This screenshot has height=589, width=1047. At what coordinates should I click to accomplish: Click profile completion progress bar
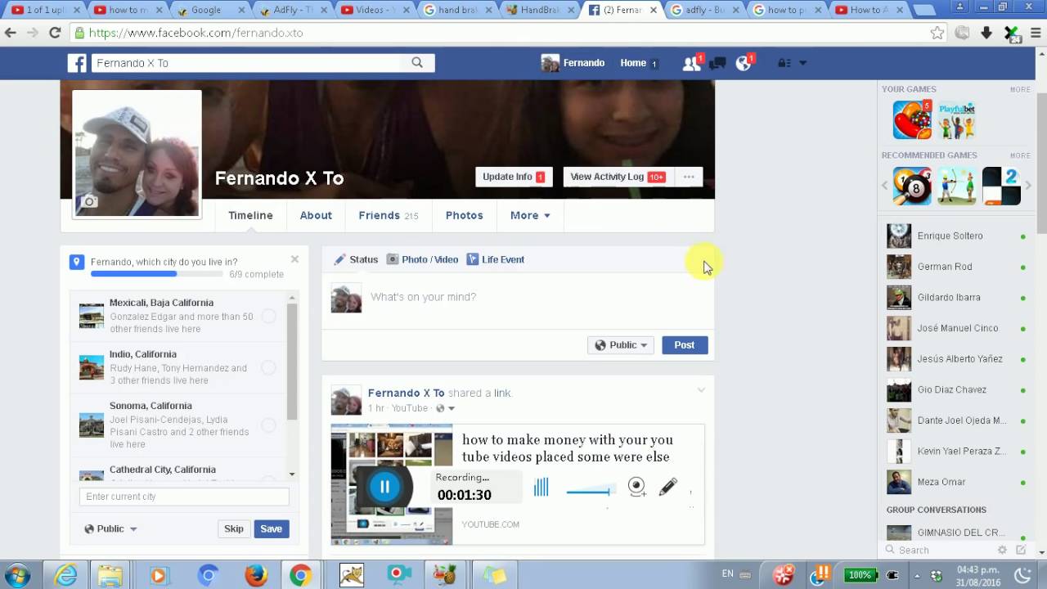156,274
